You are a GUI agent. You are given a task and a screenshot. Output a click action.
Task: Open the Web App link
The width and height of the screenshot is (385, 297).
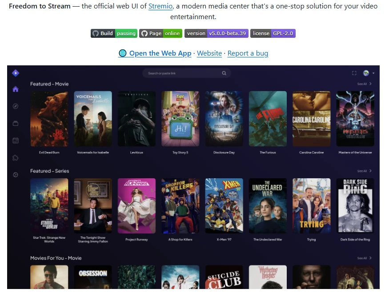(155, 53)
